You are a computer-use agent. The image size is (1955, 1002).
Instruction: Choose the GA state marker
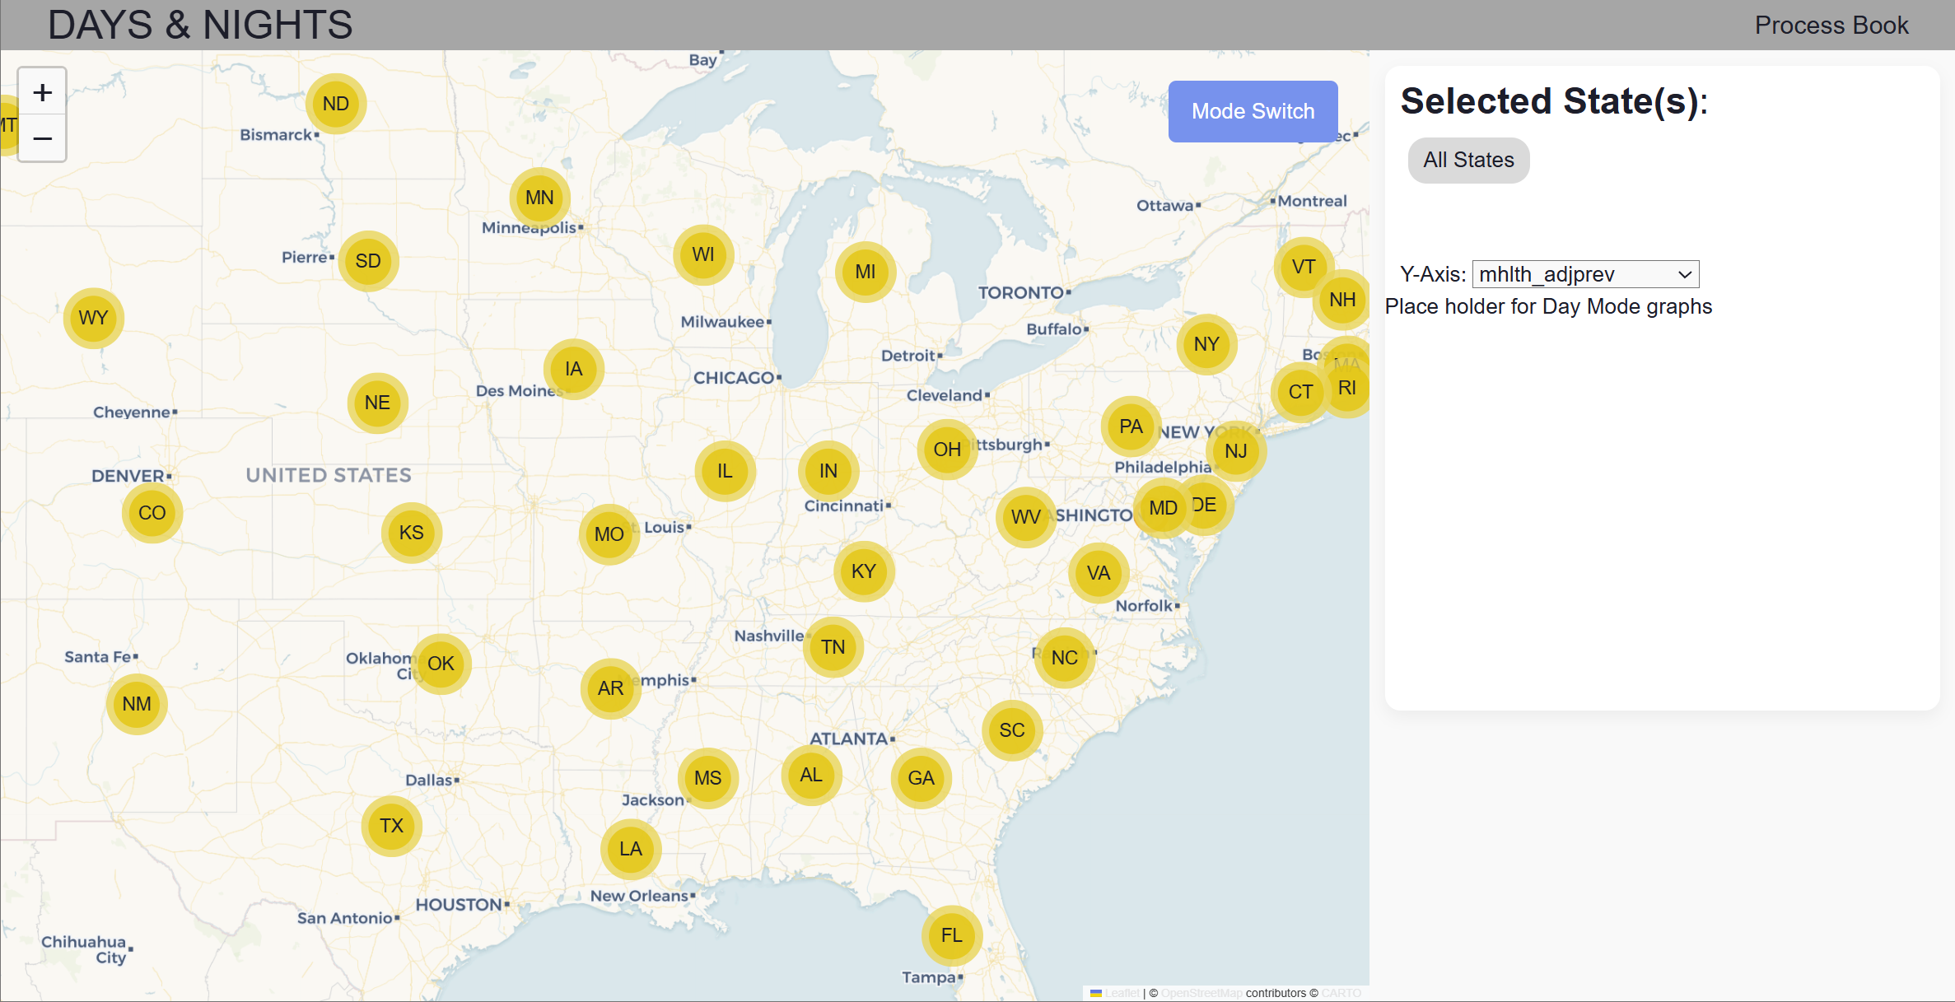pyautogui.click(x=921, y=778)
